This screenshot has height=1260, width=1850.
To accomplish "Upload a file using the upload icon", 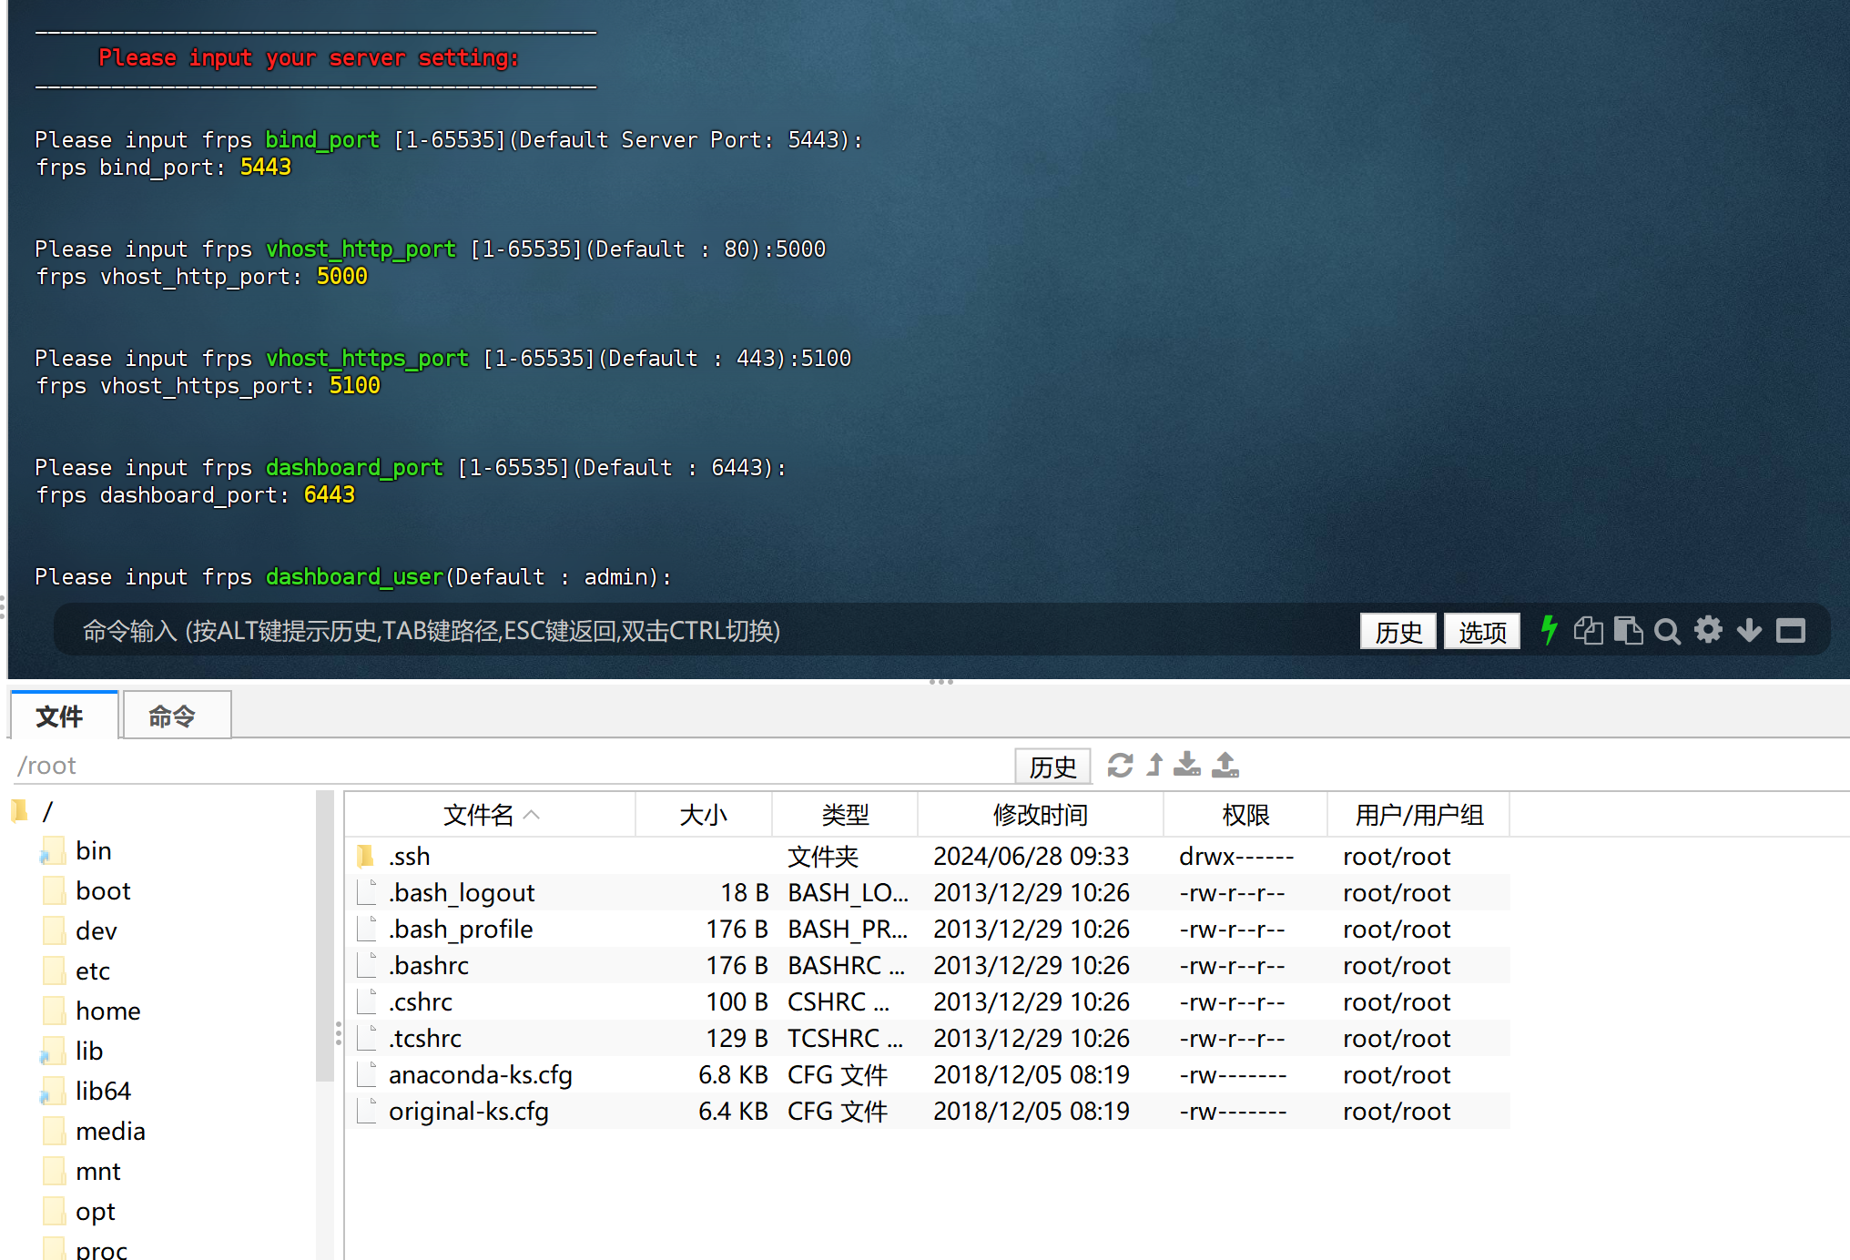I will pyautogui.click(x=1226, y=765).
